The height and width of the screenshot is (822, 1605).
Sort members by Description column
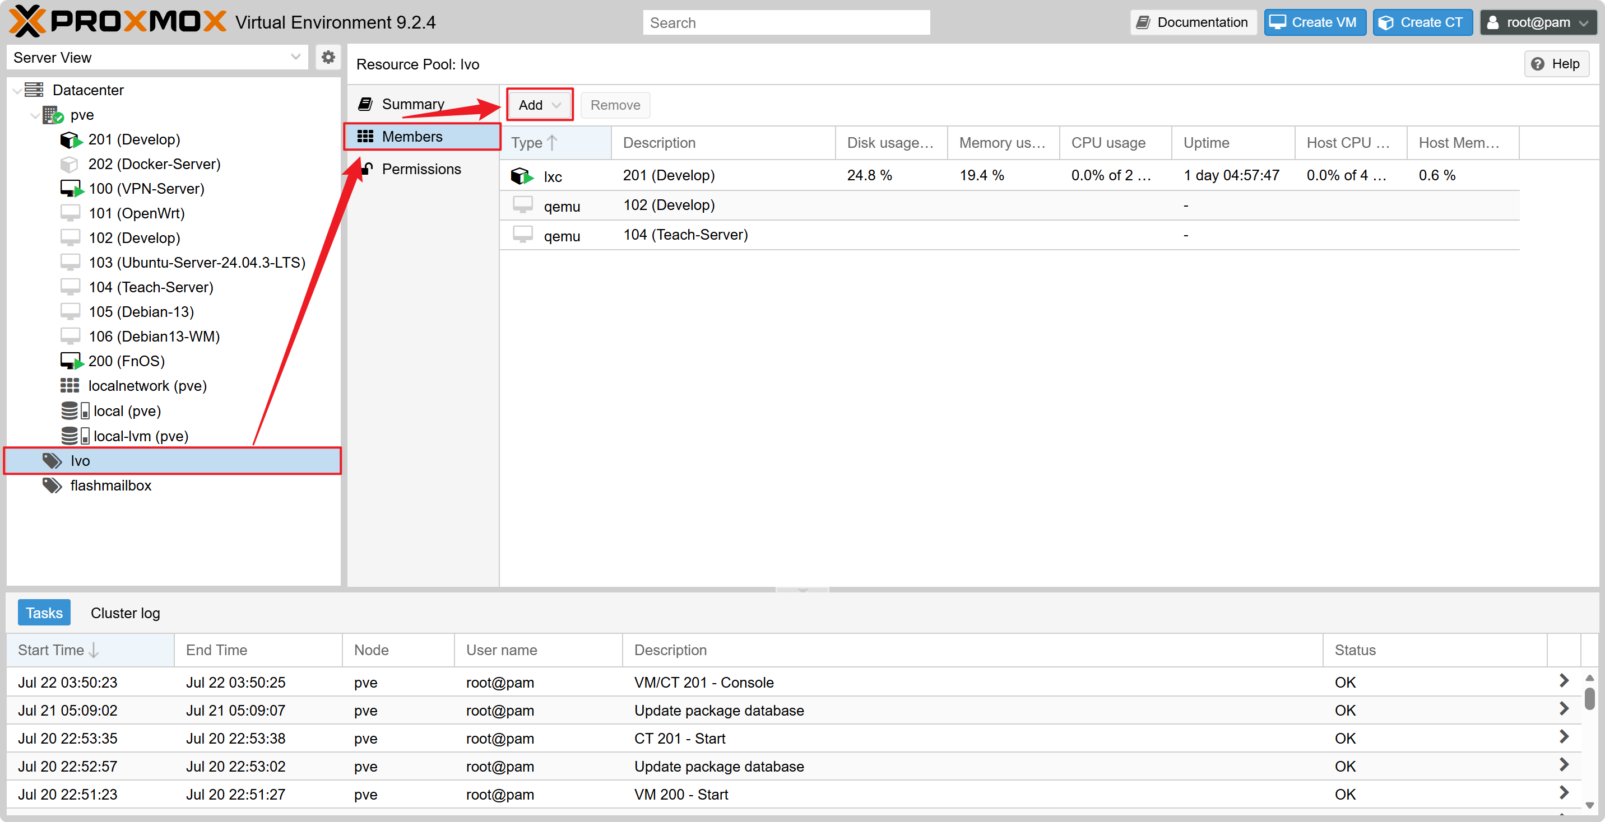click(x=723, y=143)
